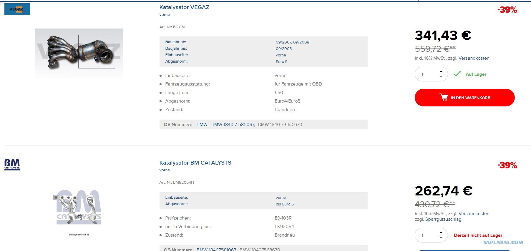Image resolution: width=531 pixels, height=251 pixels.
Task: Click the OE number BMW 1840 7 563 670
Action: [x=280, y=125]
